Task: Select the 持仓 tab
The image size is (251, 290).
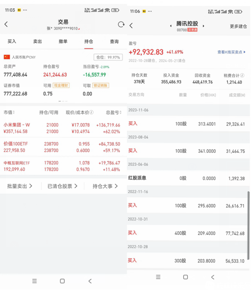Action: click(x=89, y=42)
